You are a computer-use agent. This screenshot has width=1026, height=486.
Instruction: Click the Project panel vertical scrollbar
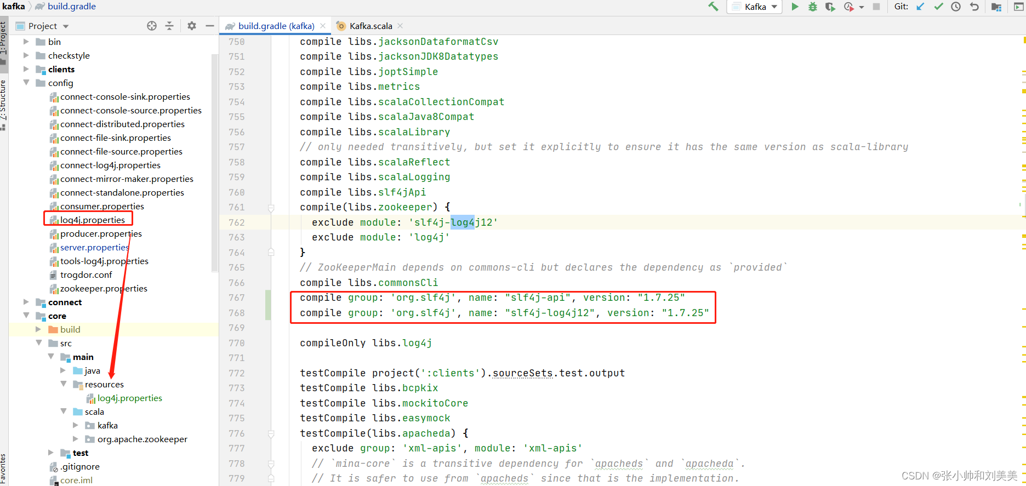pos(215,164)
